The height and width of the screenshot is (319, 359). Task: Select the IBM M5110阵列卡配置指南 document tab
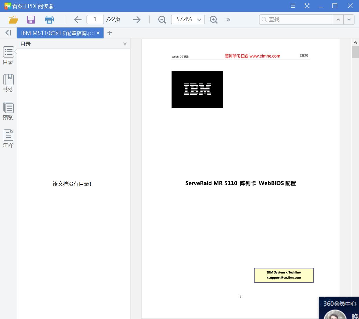tap(56, 33)
